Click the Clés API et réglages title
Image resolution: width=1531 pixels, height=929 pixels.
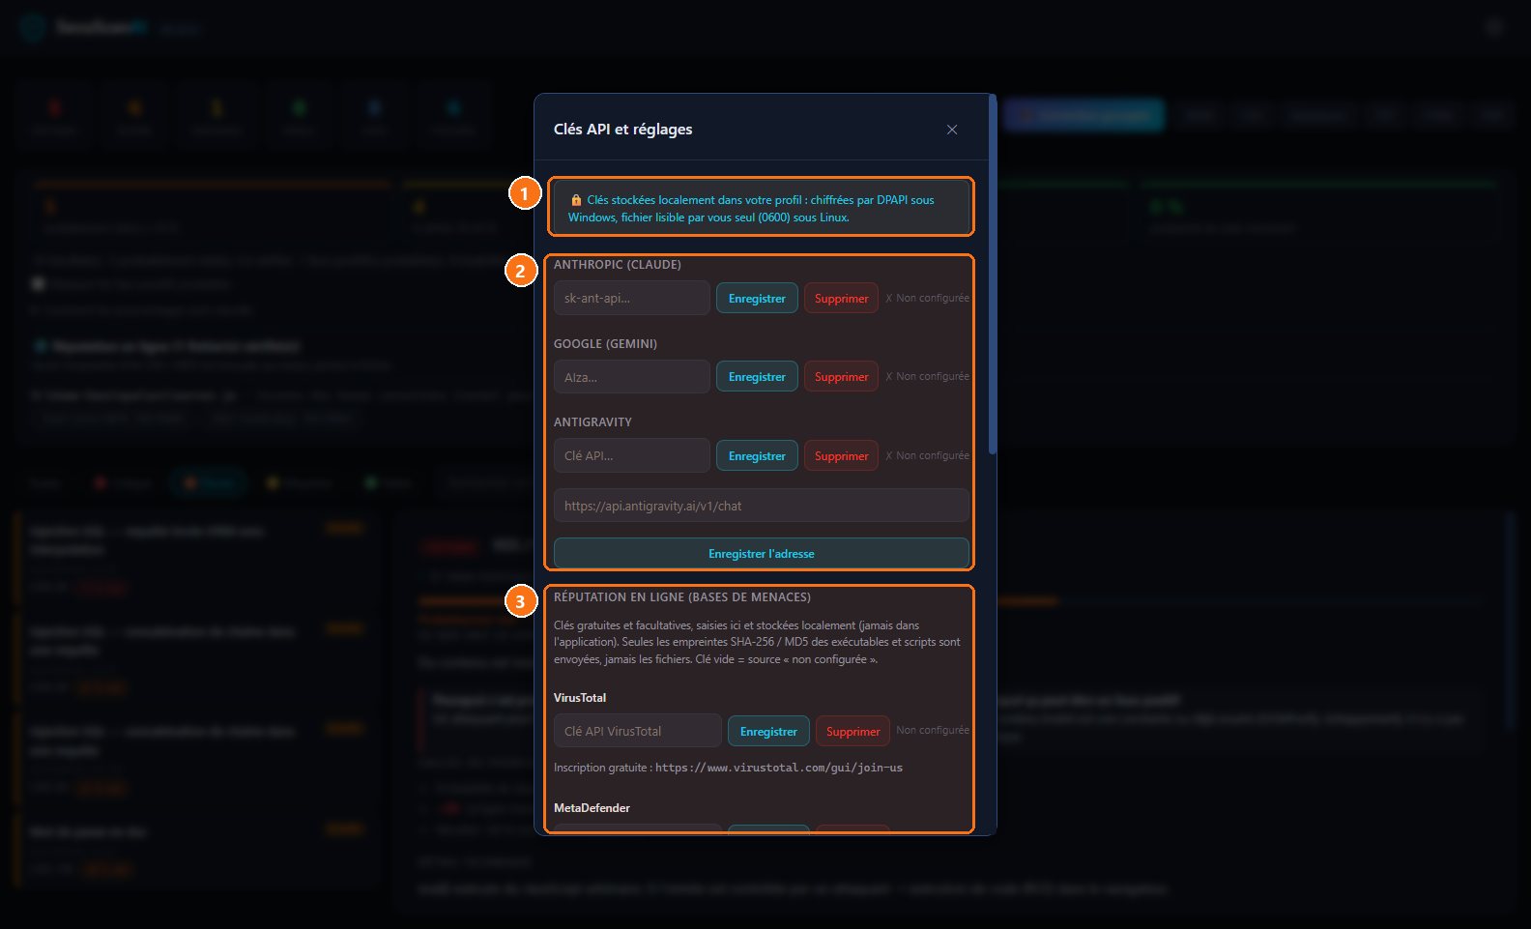(x=622, y=130)
